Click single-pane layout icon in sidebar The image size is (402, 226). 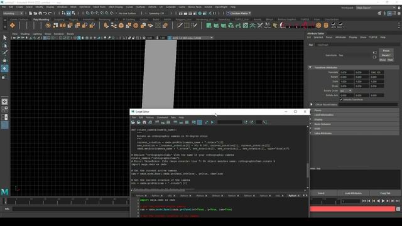(4, 102)
